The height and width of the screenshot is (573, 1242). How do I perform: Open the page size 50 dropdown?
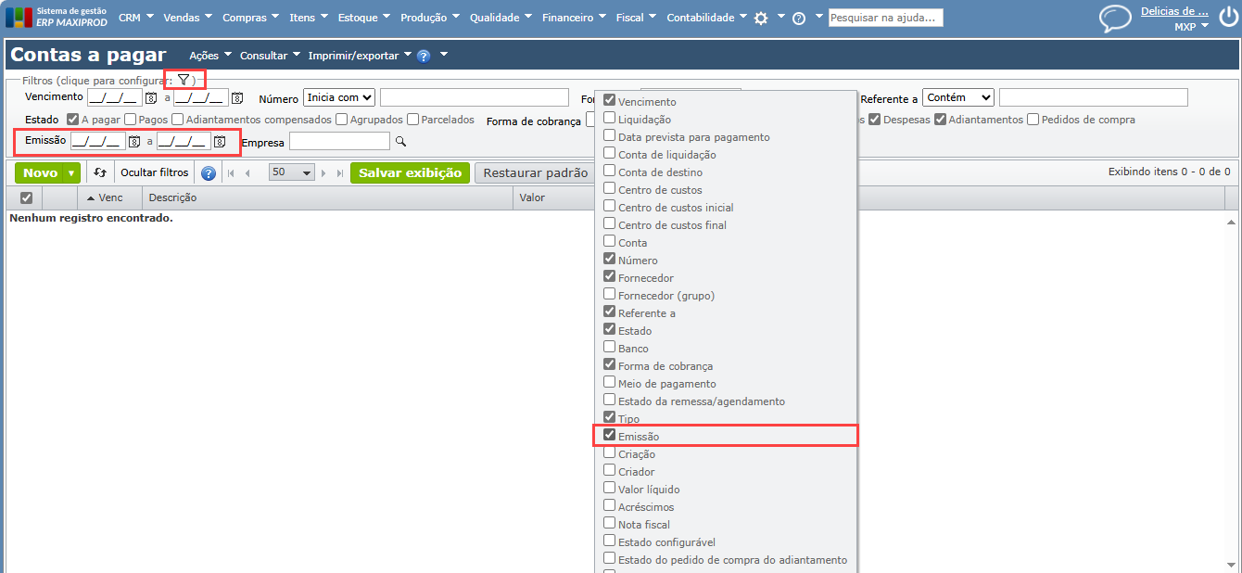tap(292, 172)
